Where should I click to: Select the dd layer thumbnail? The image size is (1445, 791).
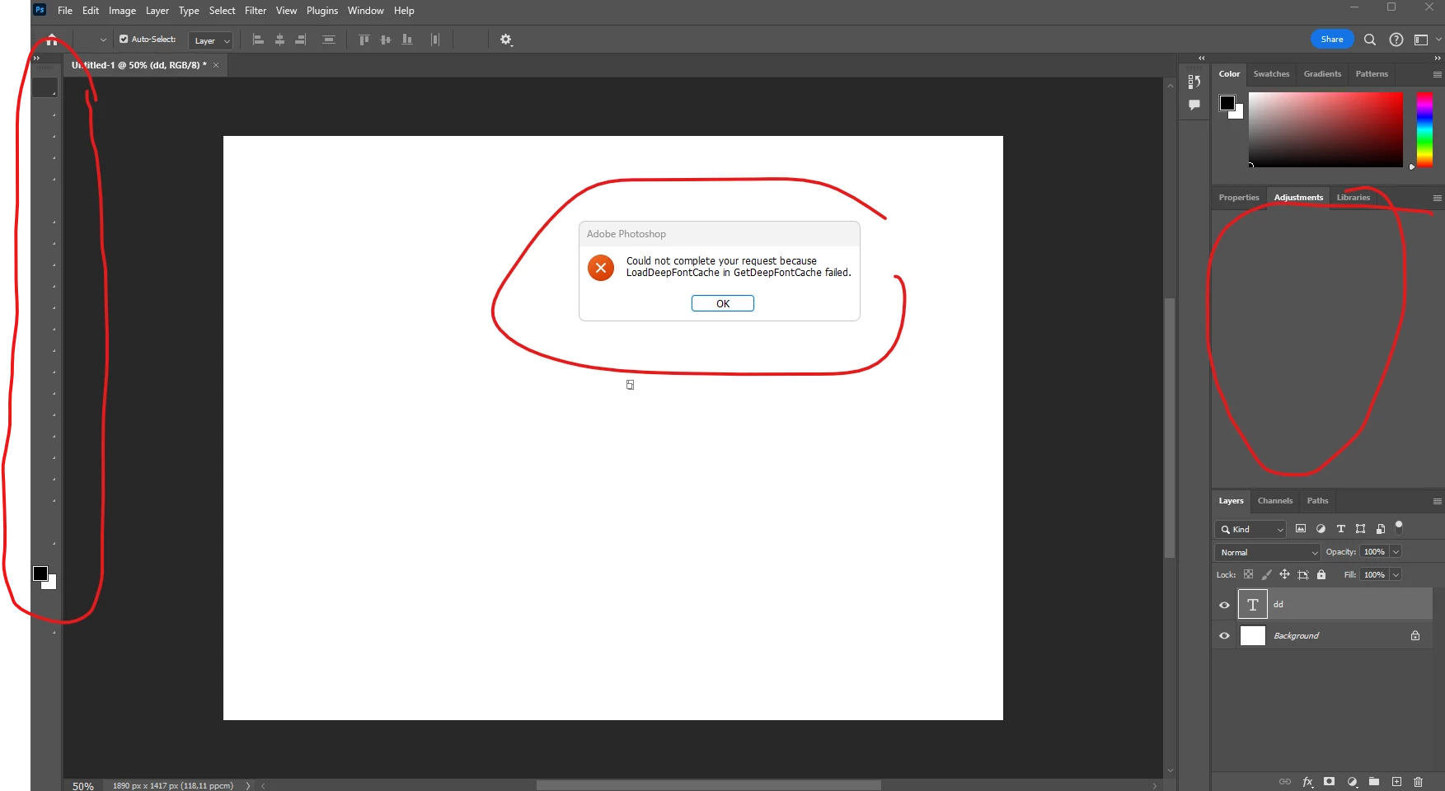1253,605
